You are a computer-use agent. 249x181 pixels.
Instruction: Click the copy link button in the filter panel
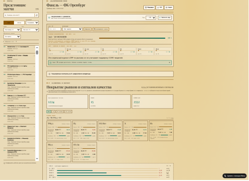point(101,29)
